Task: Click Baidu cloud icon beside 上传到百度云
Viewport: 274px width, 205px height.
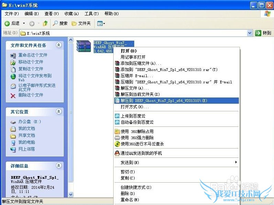Action: pyautogui.click(x=117, y=116)
